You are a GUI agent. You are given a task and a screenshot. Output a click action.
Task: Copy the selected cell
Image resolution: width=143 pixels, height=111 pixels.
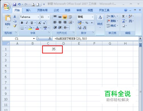click(x=15, y=21)
